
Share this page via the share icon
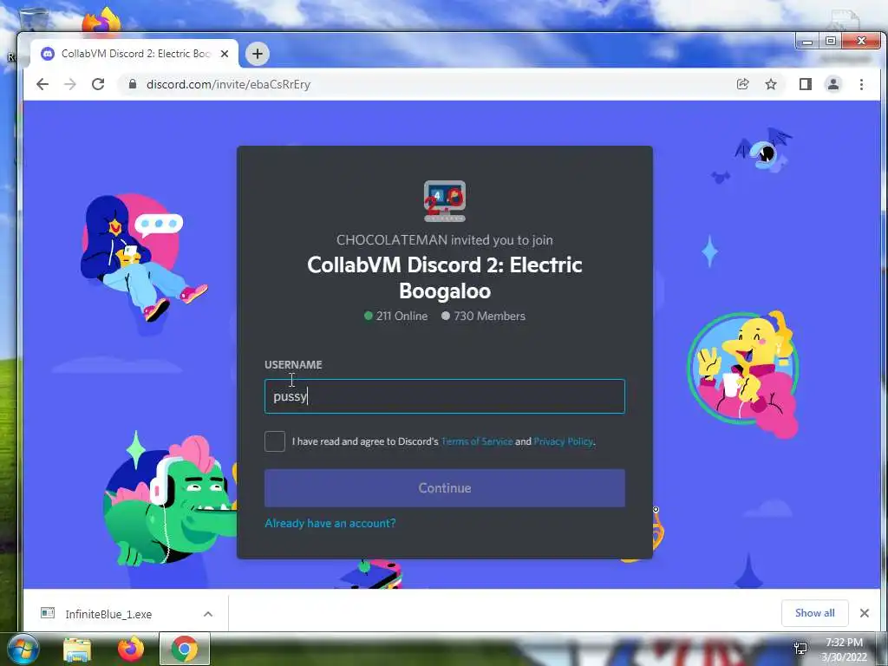[x=742, y=84]
